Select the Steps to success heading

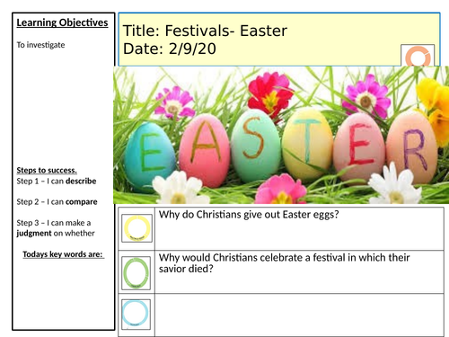tap(47, 170)
